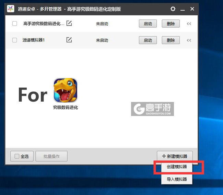Expand options arrows for 逍遥模拟器1 row
The image size is (223, 195).
tap(189, 40)
